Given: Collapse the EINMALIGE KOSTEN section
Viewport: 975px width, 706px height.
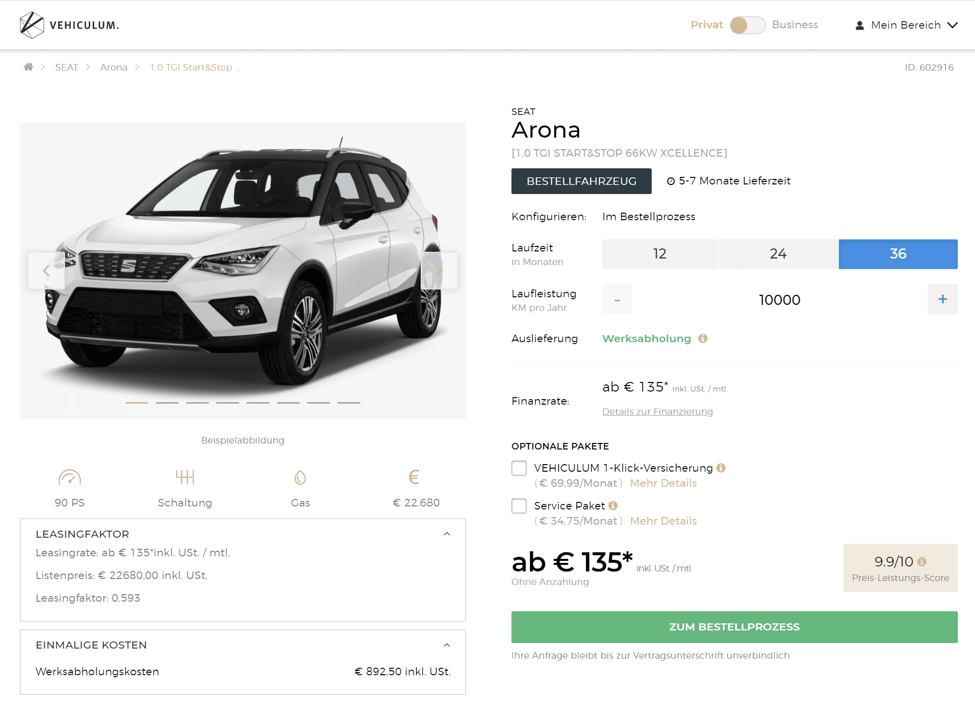Looking at the screenshot, I should click(446, 646).
